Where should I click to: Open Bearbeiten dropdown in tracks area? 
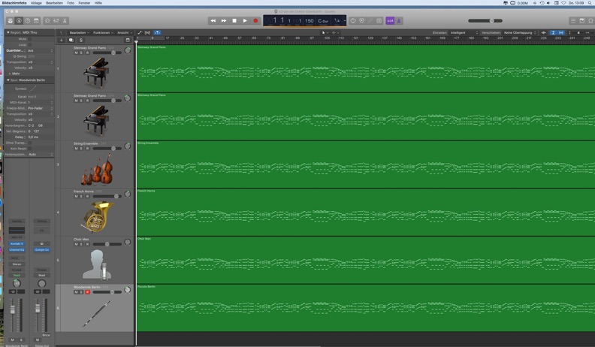[80, 32]
